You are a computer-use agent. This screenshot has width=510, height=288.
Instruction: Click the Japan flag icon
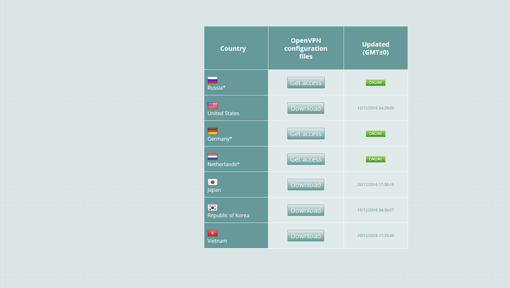213,182
